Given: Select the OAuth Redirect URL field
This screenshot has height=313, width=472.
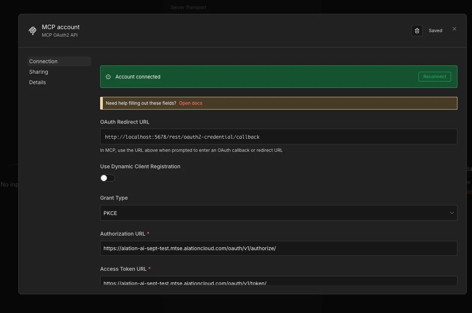Looking at the screenshot, I should point(278,136).
